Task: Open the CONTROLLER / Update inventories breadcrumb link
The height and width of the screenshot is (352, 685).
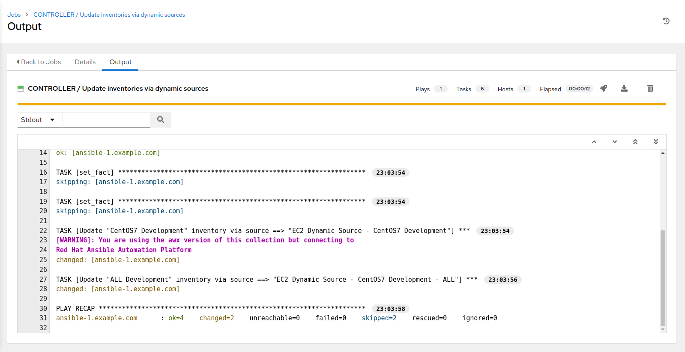Action: coord(109,15)
